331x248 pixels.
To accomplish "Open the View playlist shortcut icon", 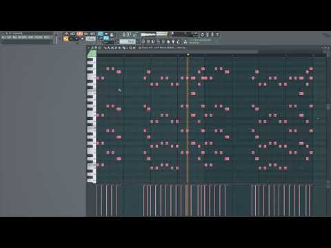I will tap(143, 41).
